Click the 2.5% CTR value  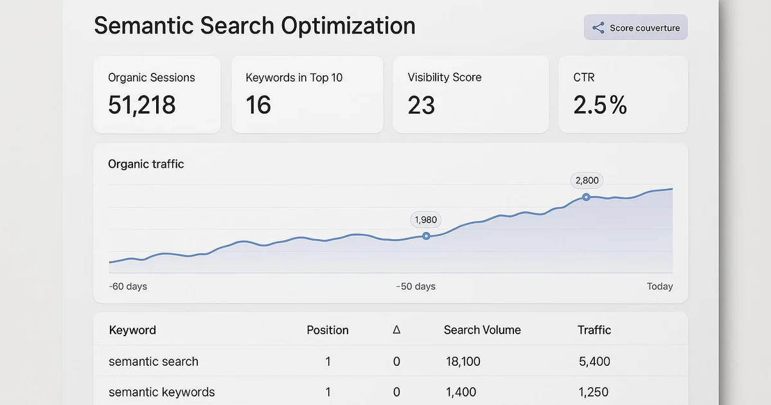(x=600, y=105)
